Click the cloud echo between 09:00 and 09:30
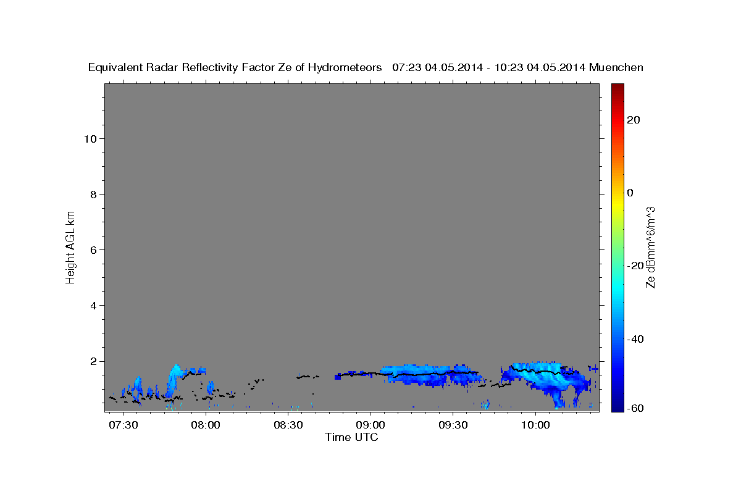 432,374
